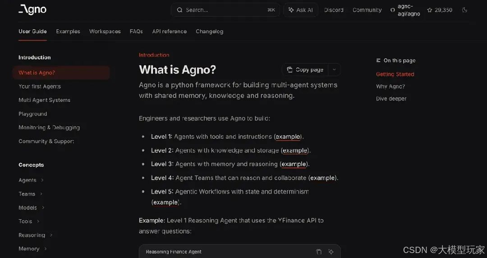Open the Changelog tab
This screenshot has height=258, width=487.
(x=209, y=32)
